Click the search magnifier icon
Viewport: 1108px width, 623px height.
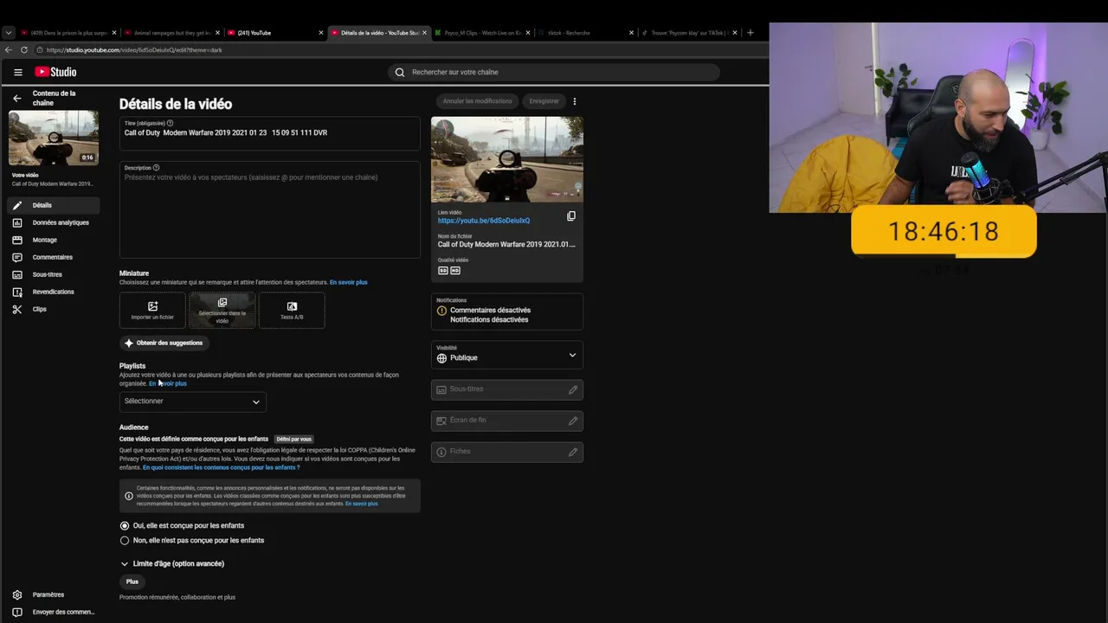[400, 72]
